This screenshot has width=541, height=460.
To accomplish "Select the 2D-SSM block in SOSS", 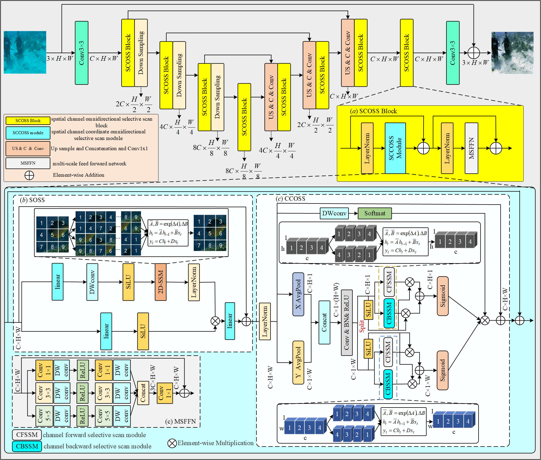I will 161,282.
